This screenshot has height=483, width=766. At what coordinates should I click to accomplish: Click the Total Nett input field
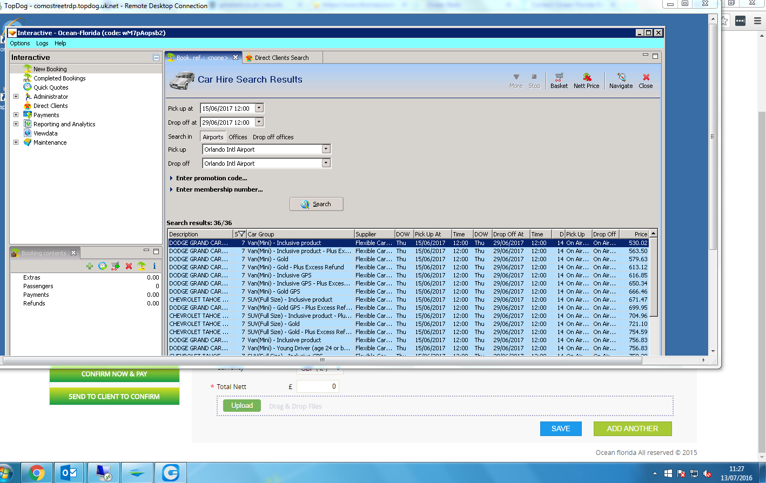coord(318,386)
